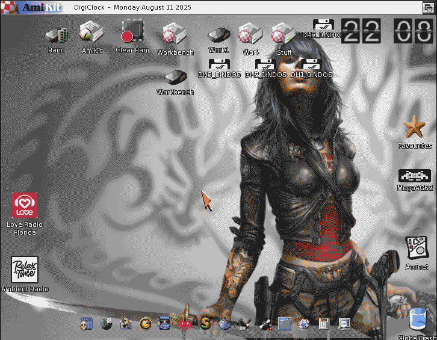Click the DigiClock date title text
This screenshot has width=437, height=340.
coord(132,7)
